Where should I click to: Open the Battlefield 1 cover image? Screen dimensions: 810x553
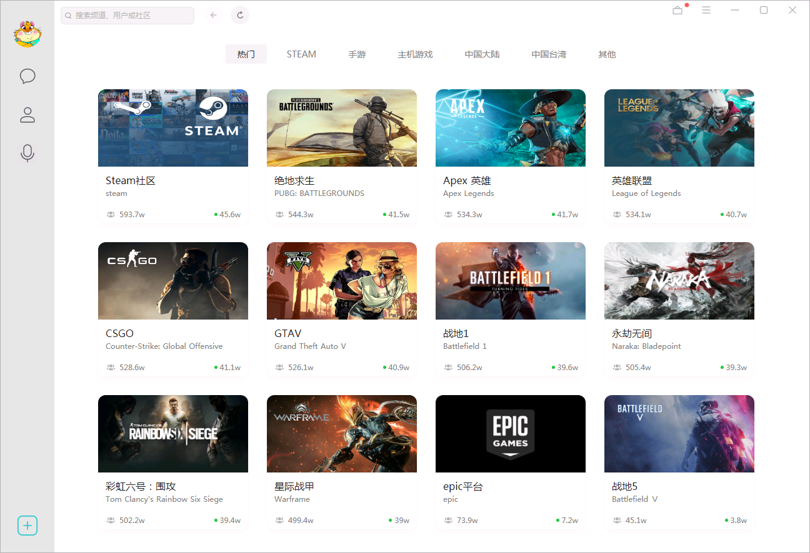(511, 281)
